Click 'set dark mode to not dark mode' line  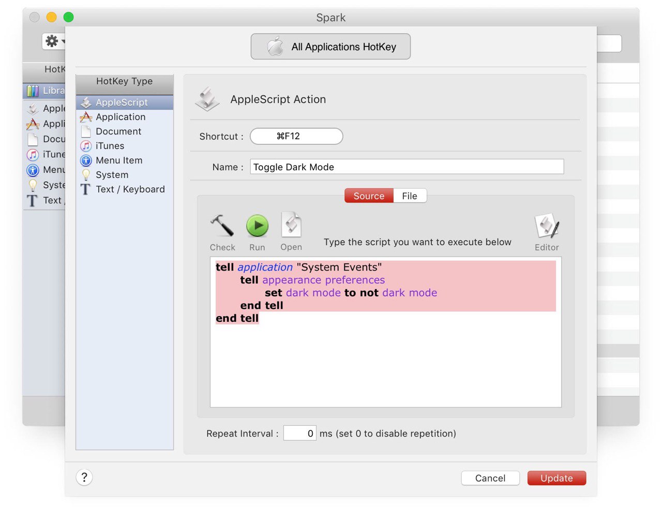351,293
